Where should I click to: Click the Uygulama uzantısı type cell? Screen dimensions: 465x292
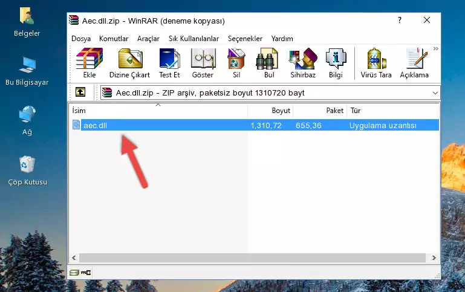(x=383, y=125)
